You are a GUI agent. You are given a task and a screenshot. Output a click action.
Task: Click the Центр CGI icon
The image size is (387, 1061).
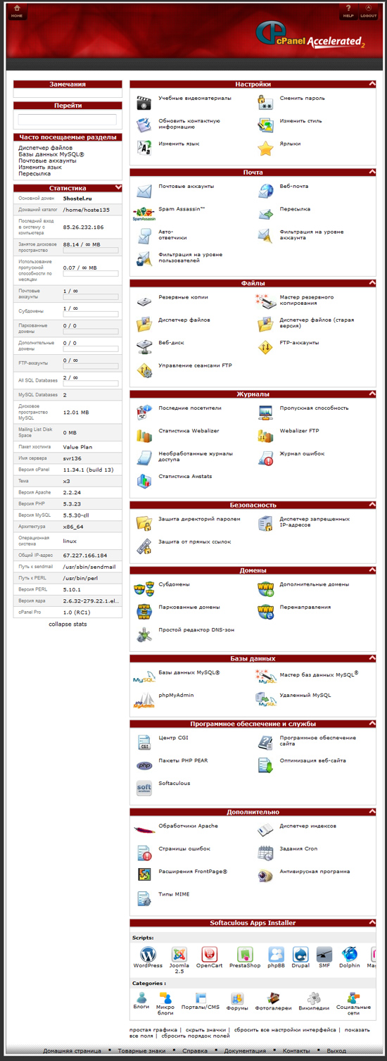144,742
